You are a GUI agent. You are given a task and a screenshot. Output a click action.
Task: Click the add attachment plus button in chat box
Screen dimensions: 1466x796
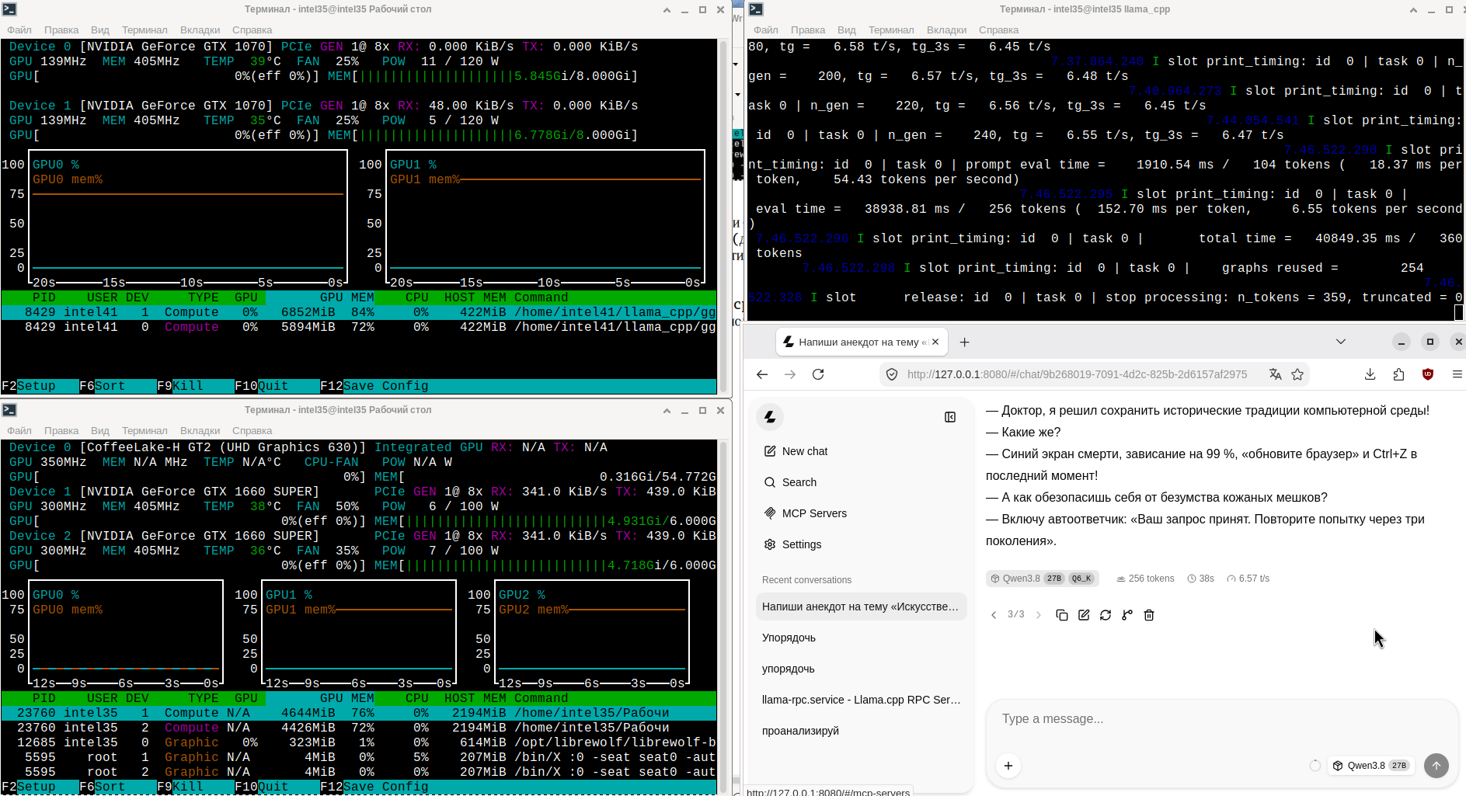[x=1008, y=766]
